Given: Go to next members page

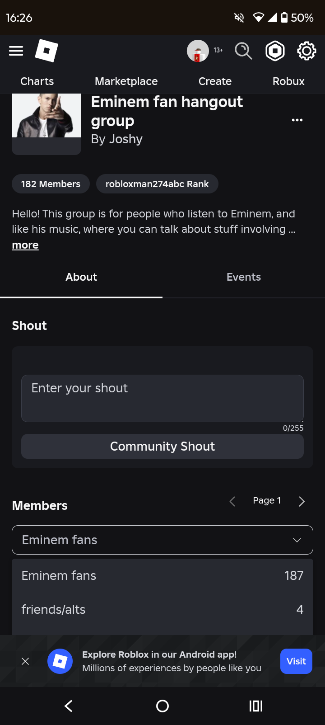Looking at the screenshot, I should click(302, 501).
